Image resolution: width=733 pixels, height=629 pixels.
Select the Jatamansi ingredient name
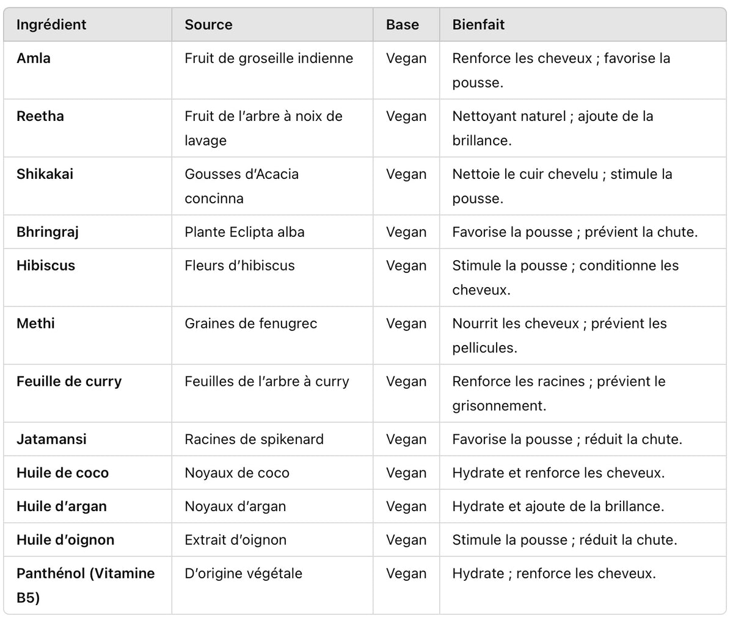[51, 440]
